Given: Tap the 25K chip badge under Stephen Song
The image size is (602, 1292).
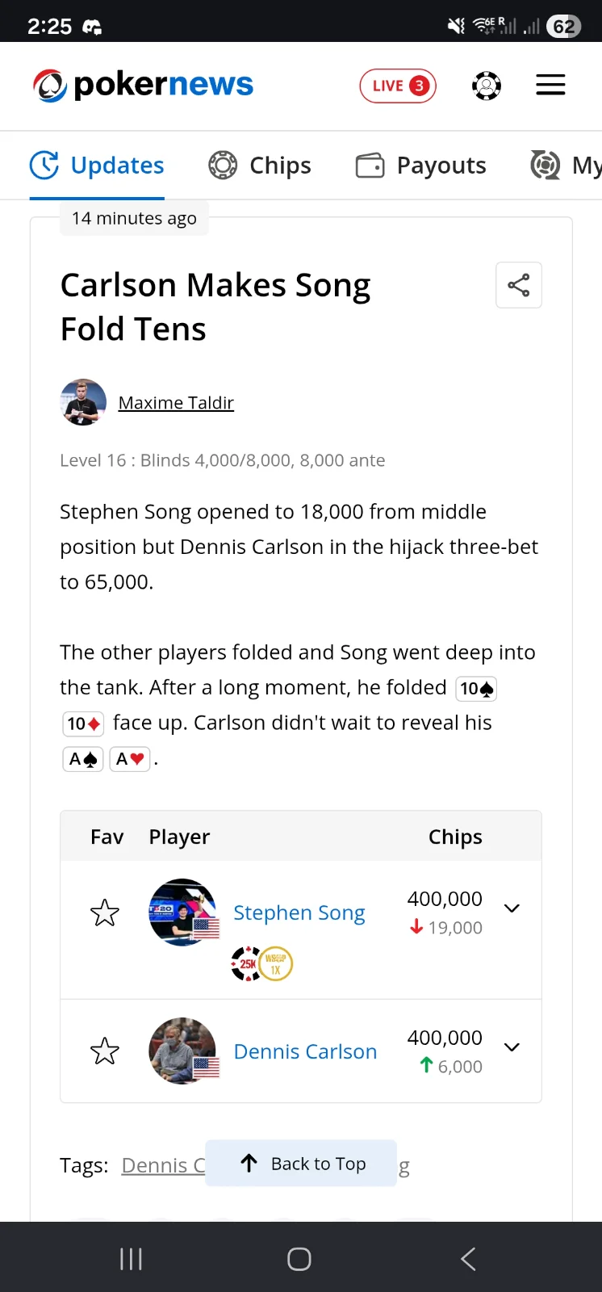Looking at the screenshot, I should click(245, 963).
